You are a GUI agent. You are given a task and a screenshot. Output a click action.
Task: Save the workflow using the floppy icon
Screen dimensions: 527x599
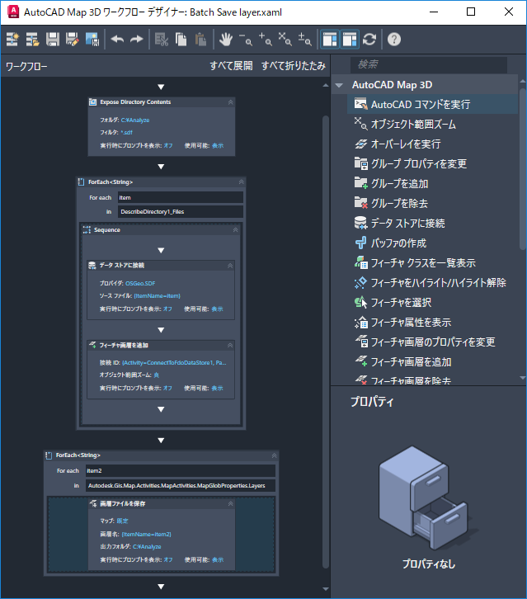(52, 40)
